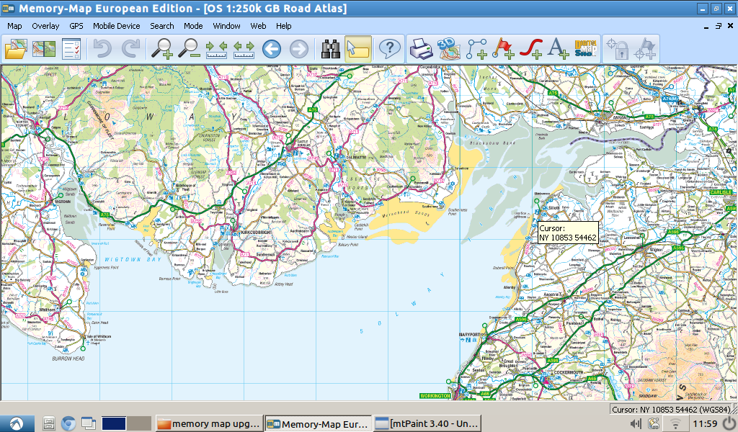738x432 pixels.
Task: Click the WORKINGTON label on map
Action: coord(435,396)
